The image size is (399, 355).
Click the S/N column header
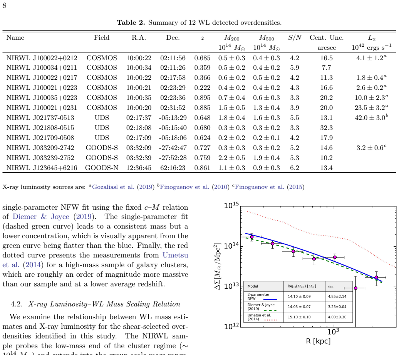(x=295, y=38)
